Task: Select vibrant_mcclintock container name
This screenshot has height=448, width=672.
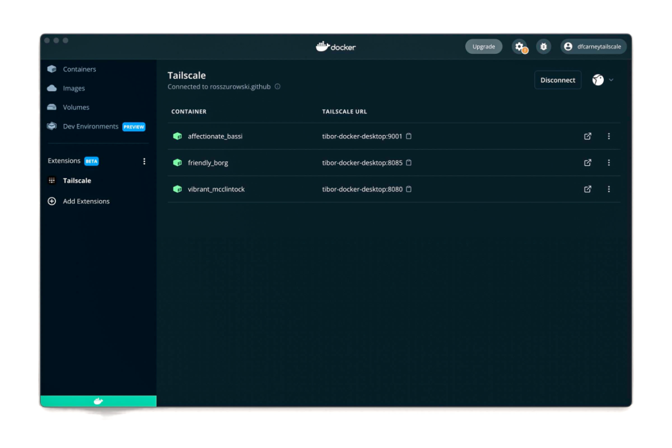Action: tap(216, 189)
